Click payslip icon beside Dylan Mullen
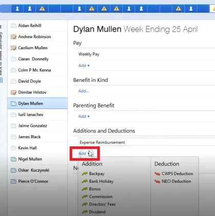The image size is (215, 216). (x=13, y=103)
